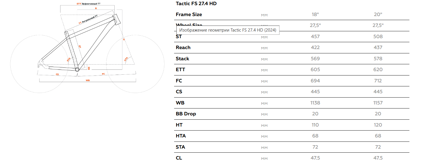425x161 pixels.
Task: Click the 18" frame size column header
Action: [315, 14]
